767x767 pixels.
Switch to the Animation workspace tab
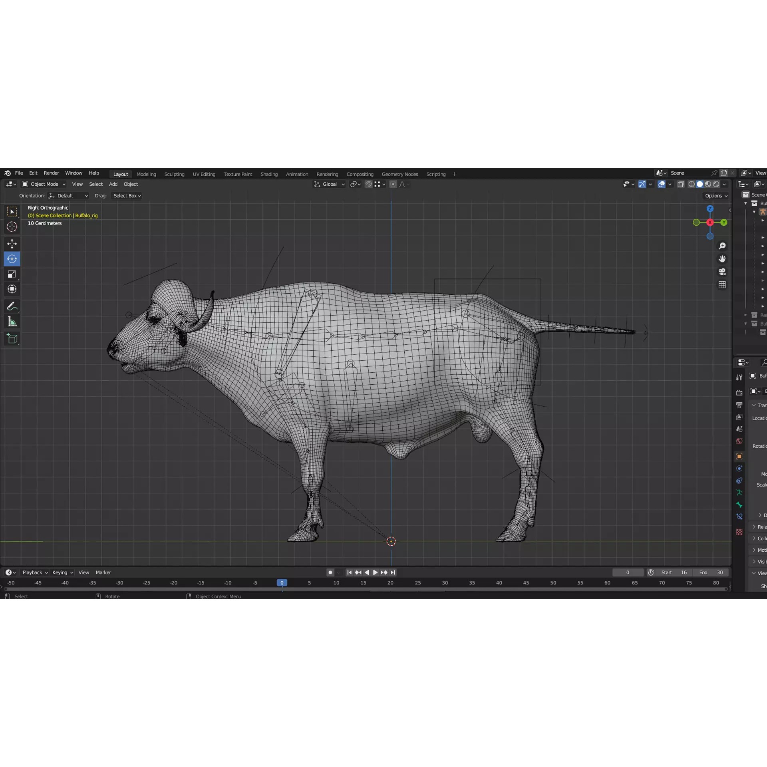click(x=297, y=174)
